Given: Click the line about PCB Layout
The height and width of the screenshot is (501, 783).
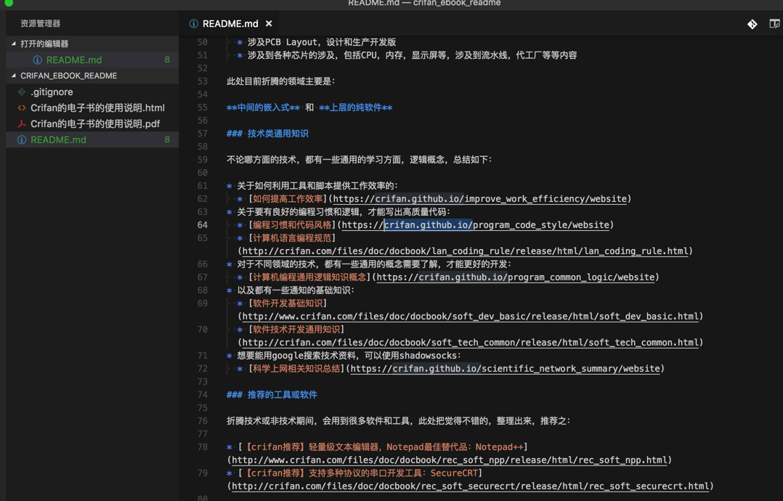Looking at the screenshot, I should point(322,42).
